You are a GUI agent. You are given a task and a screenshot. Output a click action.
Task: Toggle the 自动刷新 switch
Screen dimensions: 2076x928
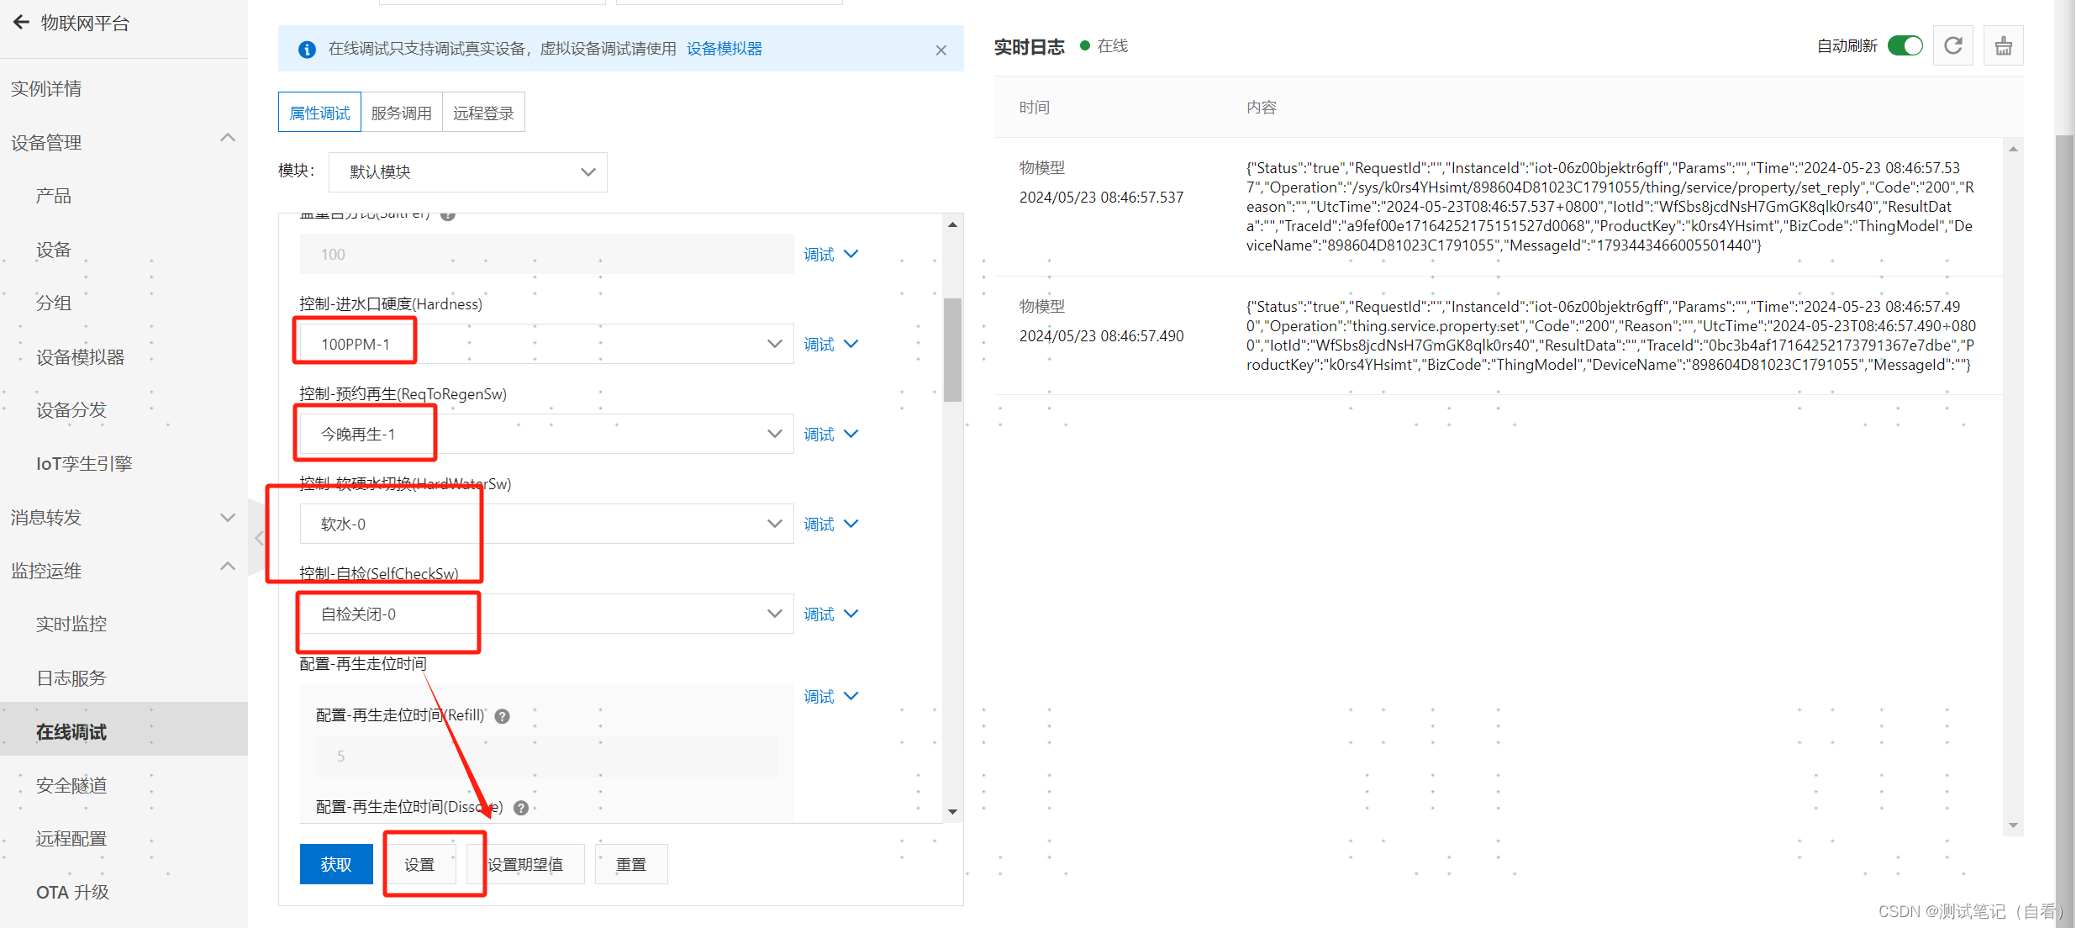(x=1905, y=45)
